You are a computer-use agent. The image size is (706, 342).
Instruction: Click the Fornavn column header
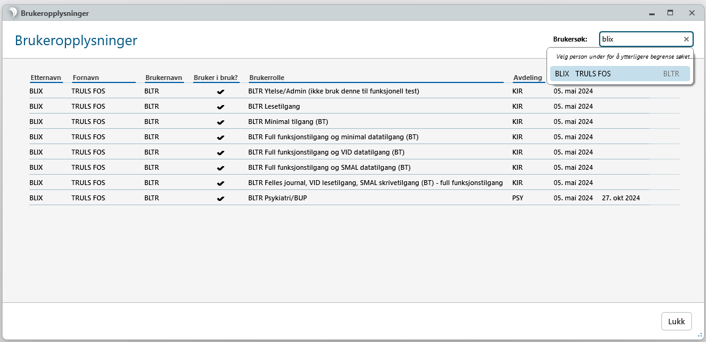click(86, 78)
